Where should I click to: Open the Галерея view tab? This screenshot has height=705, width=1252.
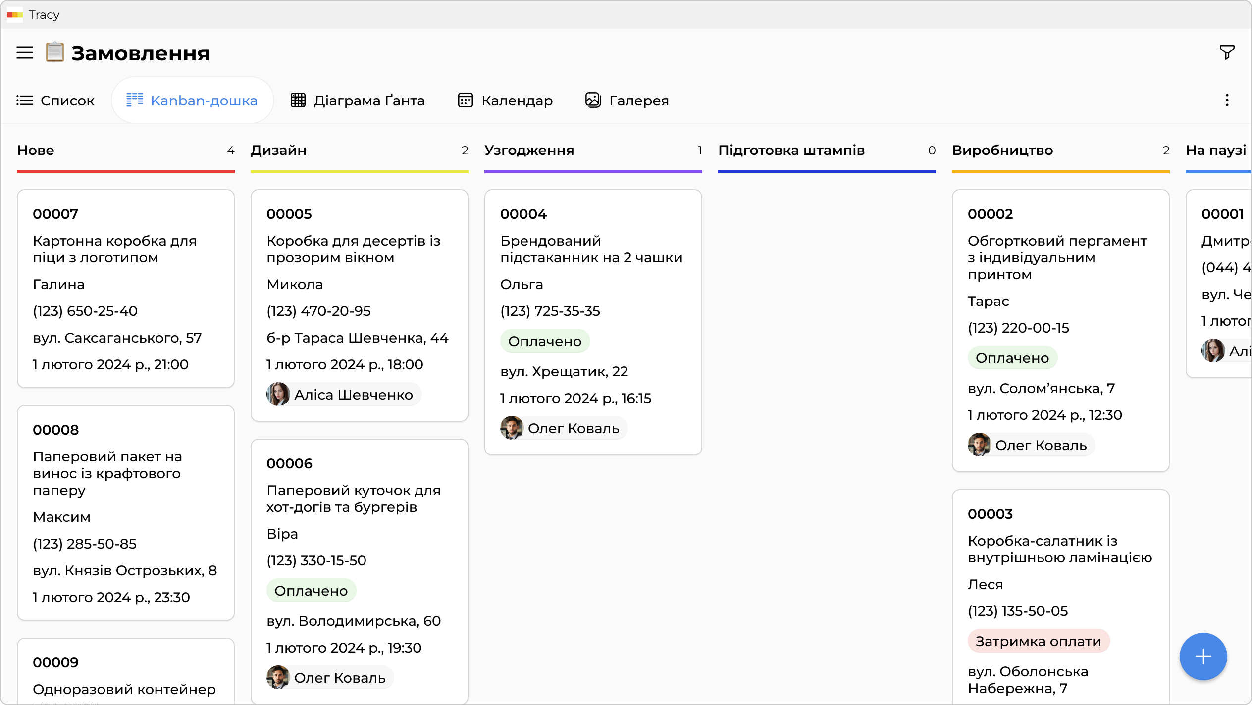pyautogui.click(x=627, y=101)
